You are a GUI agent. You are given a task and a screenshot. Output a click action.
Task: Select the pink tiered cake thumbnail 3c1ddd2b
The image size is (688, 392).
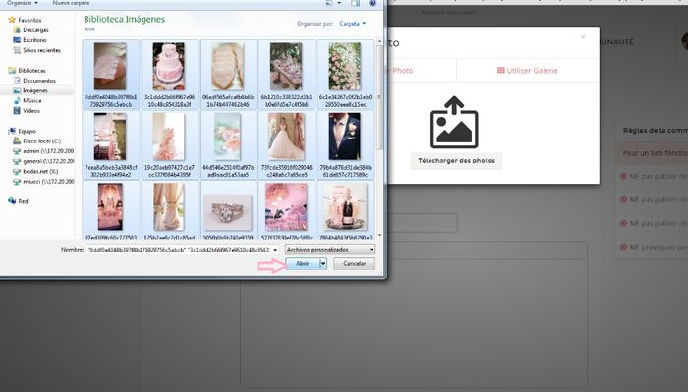click(x=169, y=66)
